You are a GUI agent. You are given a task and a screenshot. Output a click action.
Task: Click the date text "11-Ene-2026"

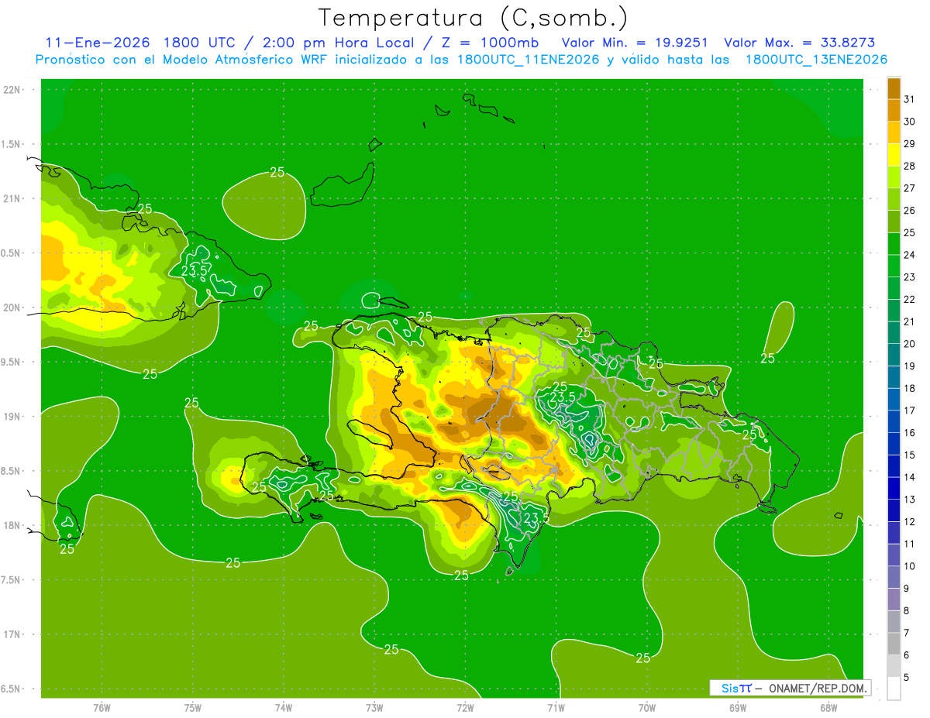point(98,43)
